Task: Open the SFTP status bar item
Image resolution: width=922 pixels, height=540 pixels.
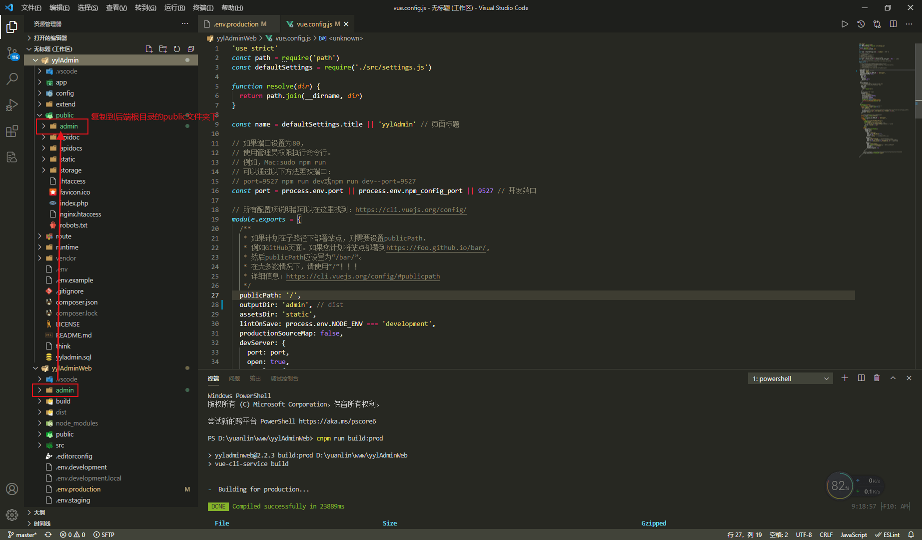Action: (104, 534)
